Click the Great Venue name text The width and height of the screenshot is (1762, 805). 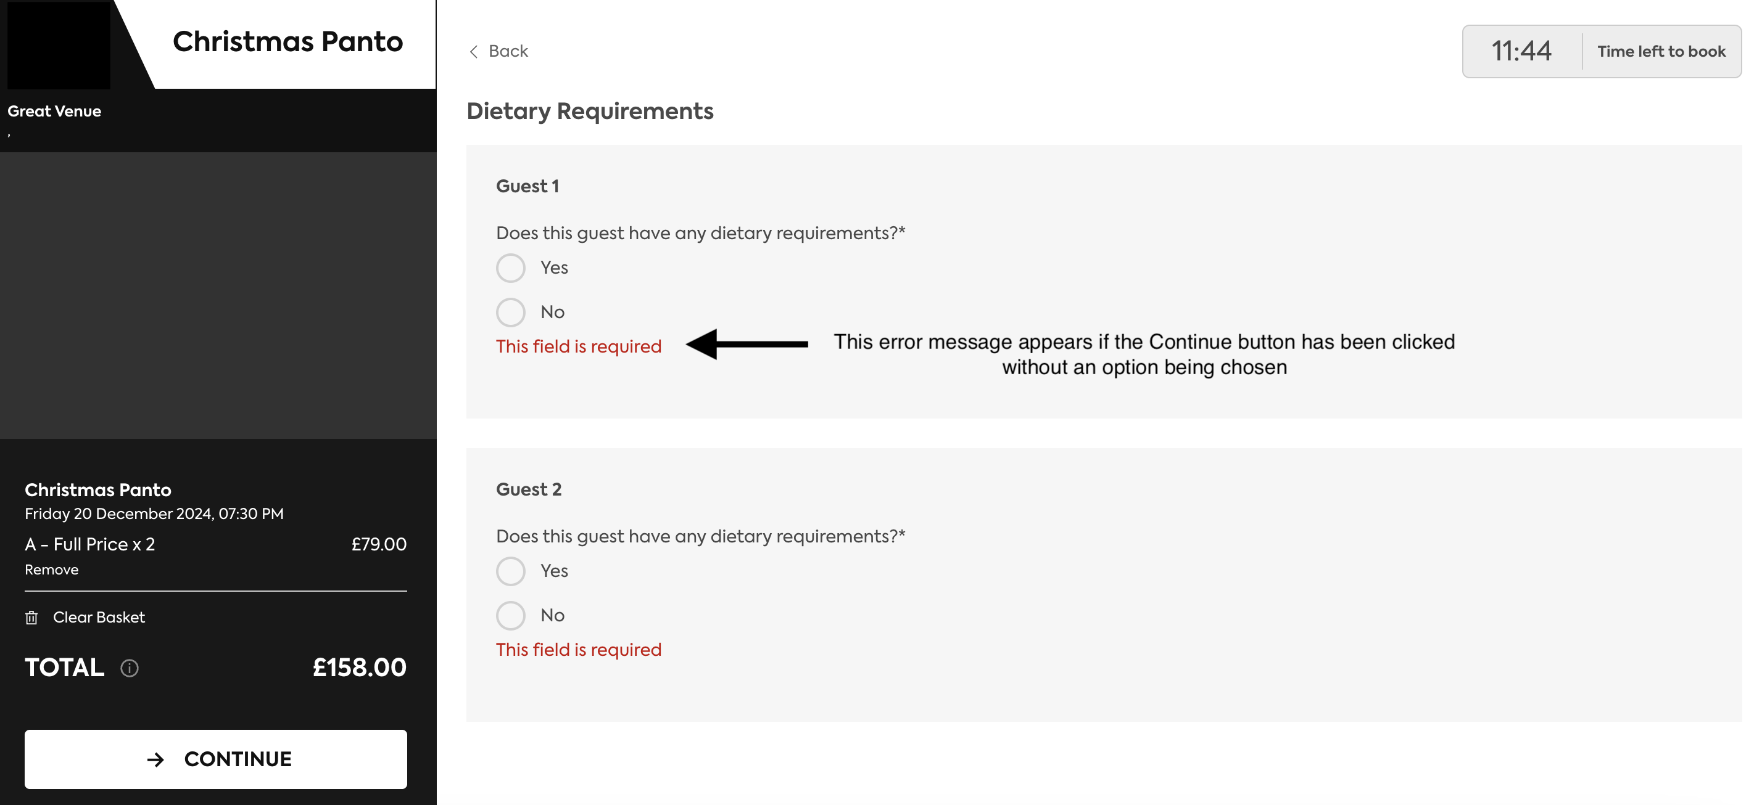[x=54, y=112]
